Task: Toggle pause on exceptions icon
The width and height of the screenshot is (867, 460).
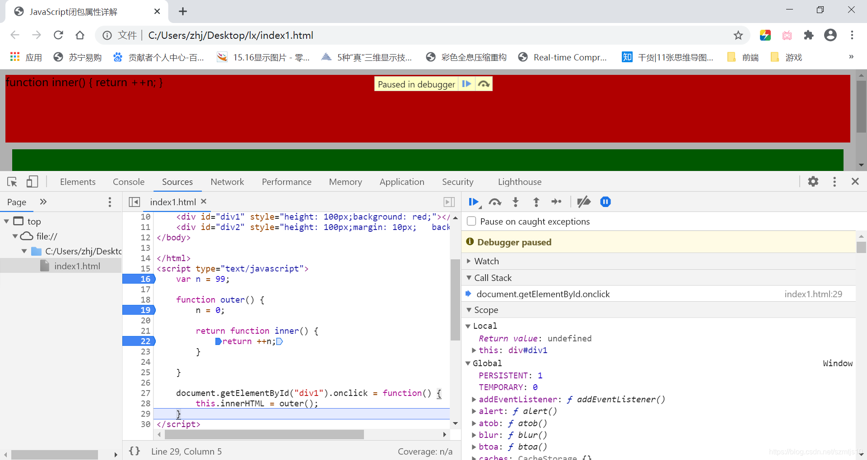Action: pos(606,202)
